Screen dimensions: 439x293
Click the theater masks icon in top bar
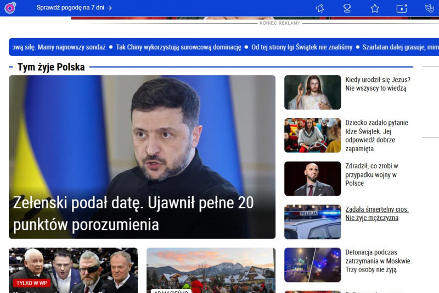[x=429, y=8]
